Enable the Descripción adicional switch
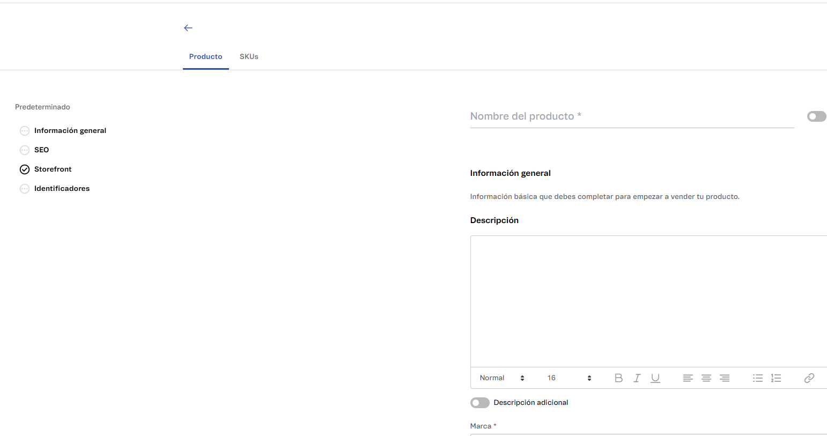This screenshot has width=827, height=436. pos(479,403)
